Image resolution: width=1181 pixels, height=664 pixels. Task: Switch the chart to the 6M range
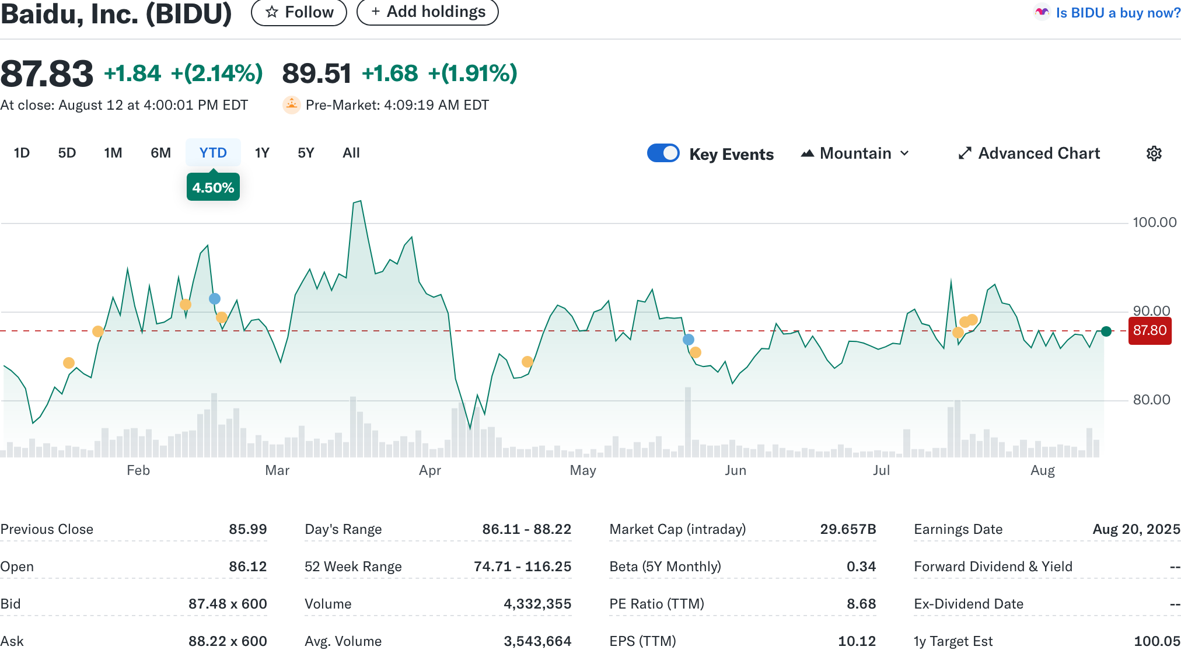click(160, 153)
